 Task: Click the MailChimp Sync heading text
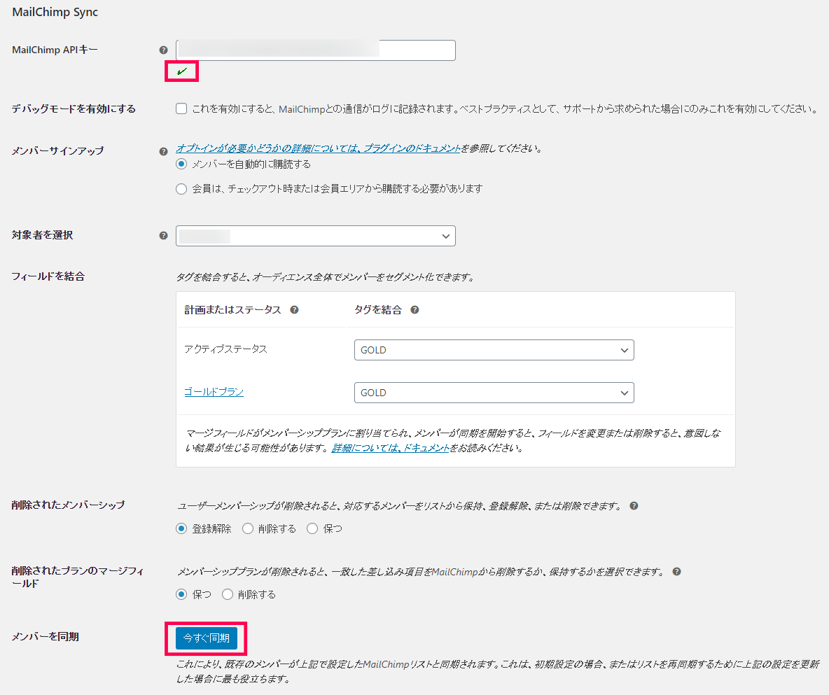pos(55,12)
